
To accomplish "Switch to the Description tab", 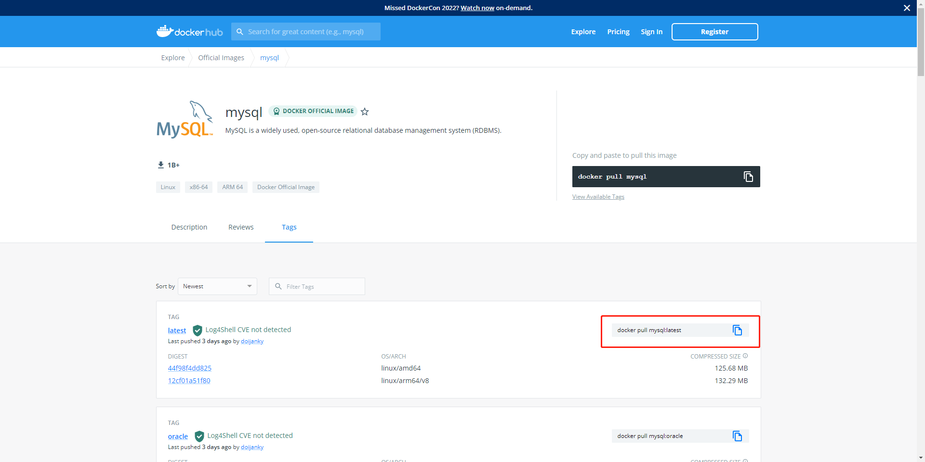I will pyautogui.click(x=189, y=227).
